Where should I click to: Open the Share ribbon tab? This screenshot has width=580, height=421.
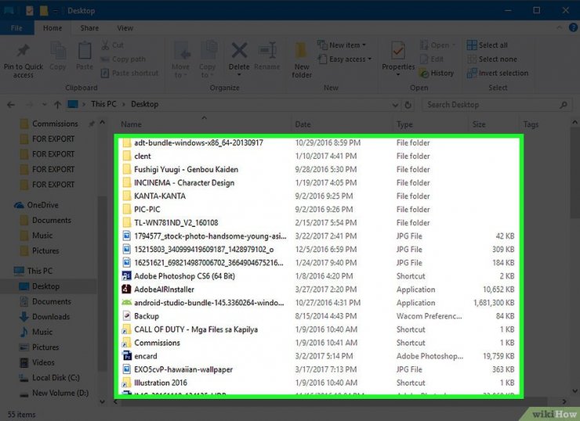(89, 28)
